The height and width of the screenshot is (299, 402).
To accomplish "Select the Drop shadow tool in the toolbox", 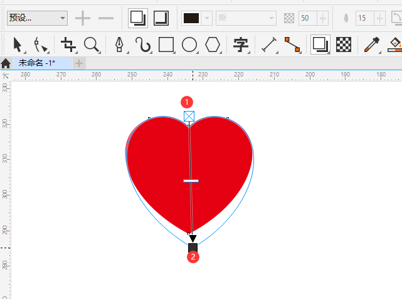I will (320, 45).
